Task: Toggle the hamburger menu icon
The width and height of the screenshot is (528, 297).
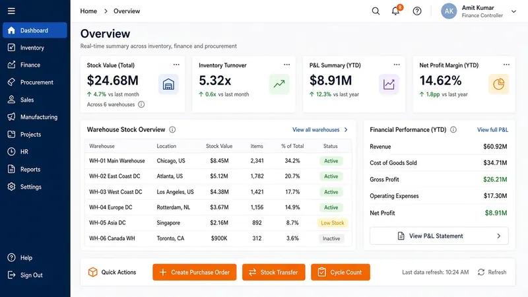Action: (11, 11)
